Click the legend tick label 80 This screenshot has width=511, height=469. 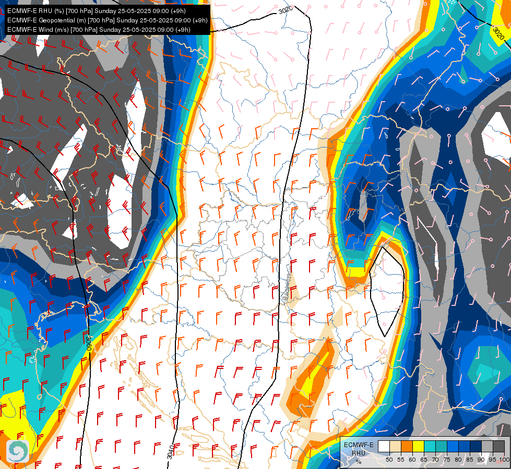coord(458,460)
